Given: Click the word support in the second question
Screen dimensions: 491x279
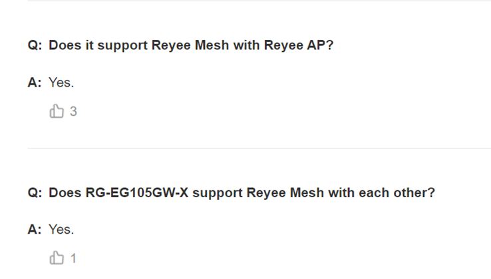Looking at the screenshot, I should point(218,193).
